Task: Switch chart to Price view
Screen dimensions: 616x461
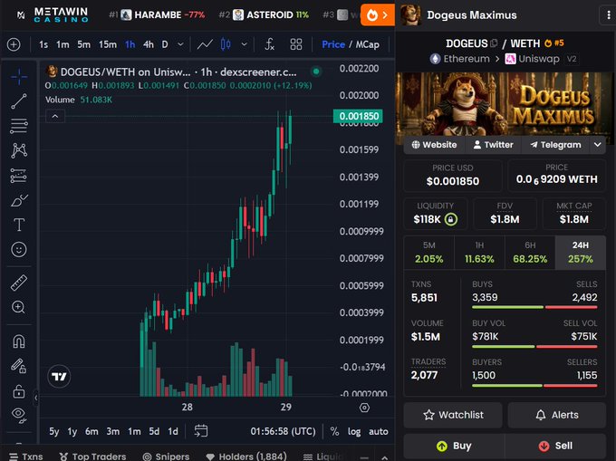Action: pyautogui.click(x=333, y=44)
